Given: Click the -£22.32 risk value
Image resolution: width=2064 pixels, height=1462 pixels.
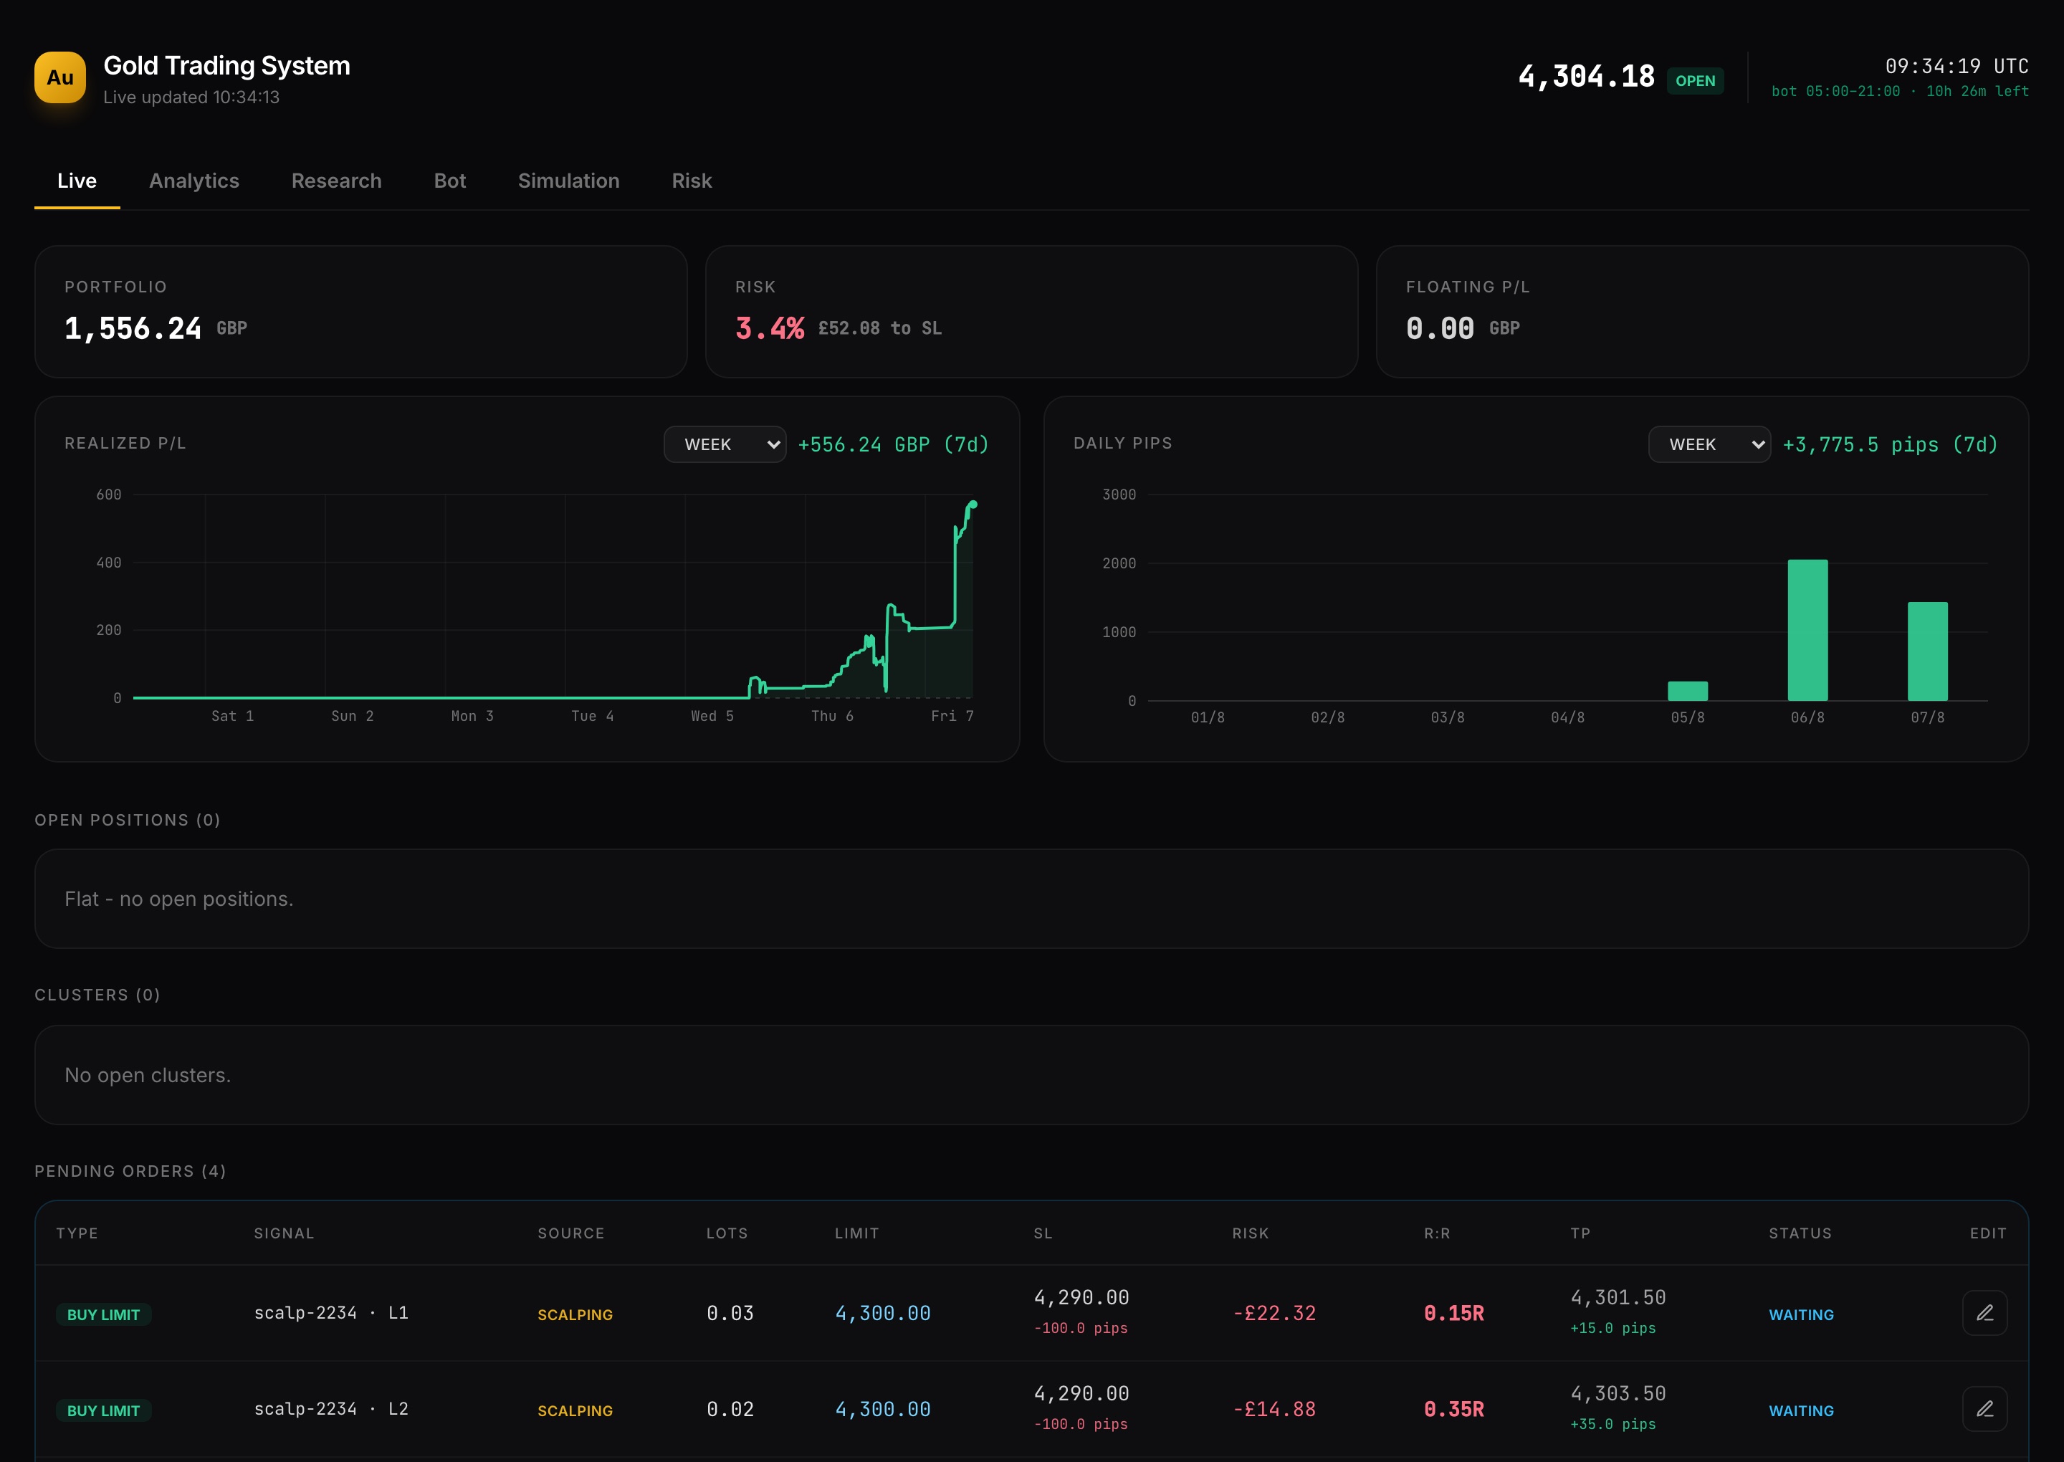Looking at the screenshot, I should click(1274, 1314).
